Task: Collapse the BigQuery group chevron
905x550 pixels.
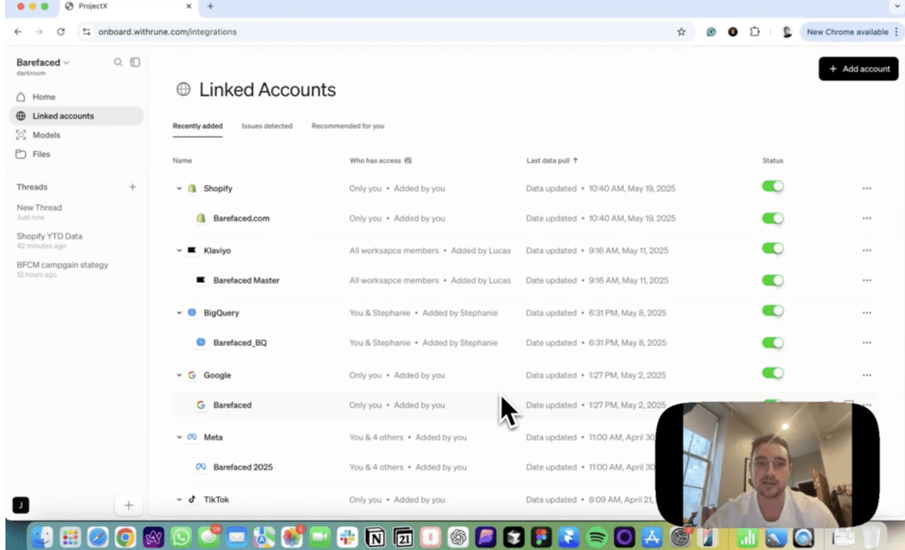Action: 179,313
